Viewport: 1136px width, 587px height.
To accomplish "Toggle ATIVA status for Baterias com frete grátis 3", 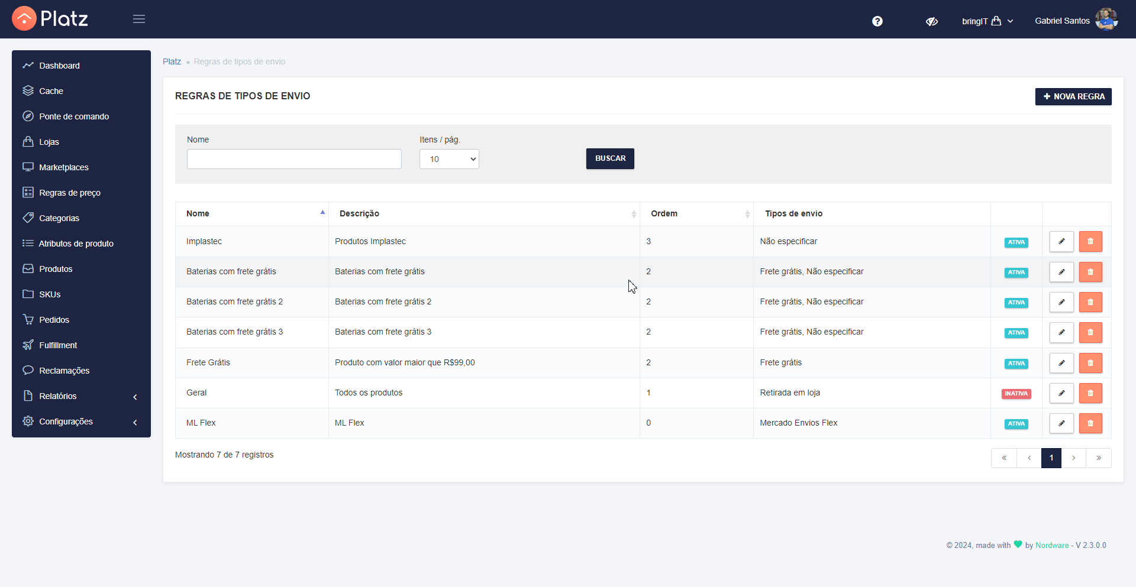I will point(1016,333).
